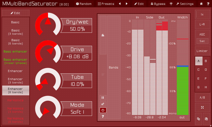Click the paste settings icon
The height and width of the screenshot is (127, 212).
click(206, 119)
